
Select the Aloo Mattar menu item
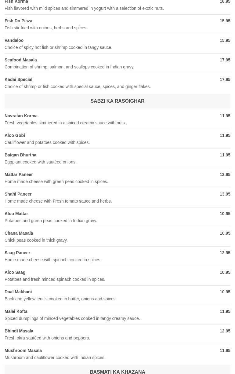point(16,214)
